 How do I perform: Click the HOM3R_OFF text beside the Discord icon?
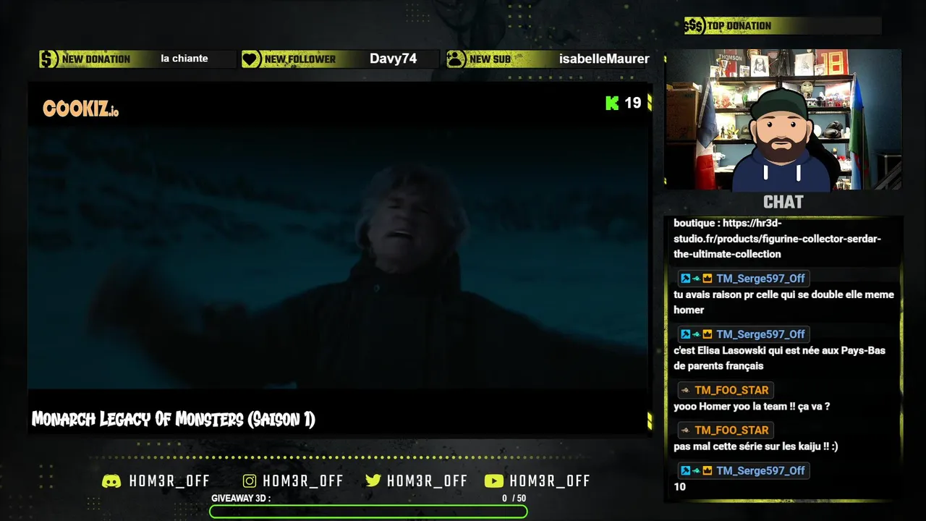pos(169,481)
